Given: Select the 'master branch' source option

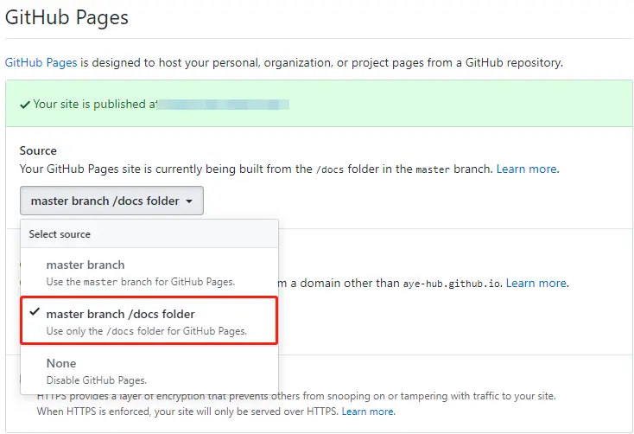Looking at the screenshot, I should click(x=85, y=265).
